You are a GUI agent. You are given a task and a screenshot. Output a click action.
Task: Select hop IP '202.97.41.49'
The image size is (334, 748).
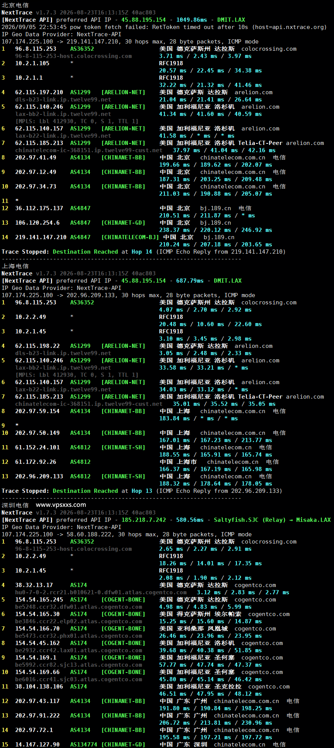tap(36, 158)
